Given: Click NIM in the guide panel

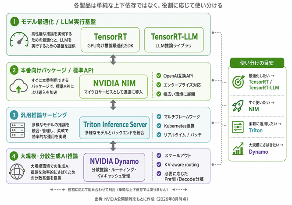Looking at the screenshot, I should click(x=254, y=109).
